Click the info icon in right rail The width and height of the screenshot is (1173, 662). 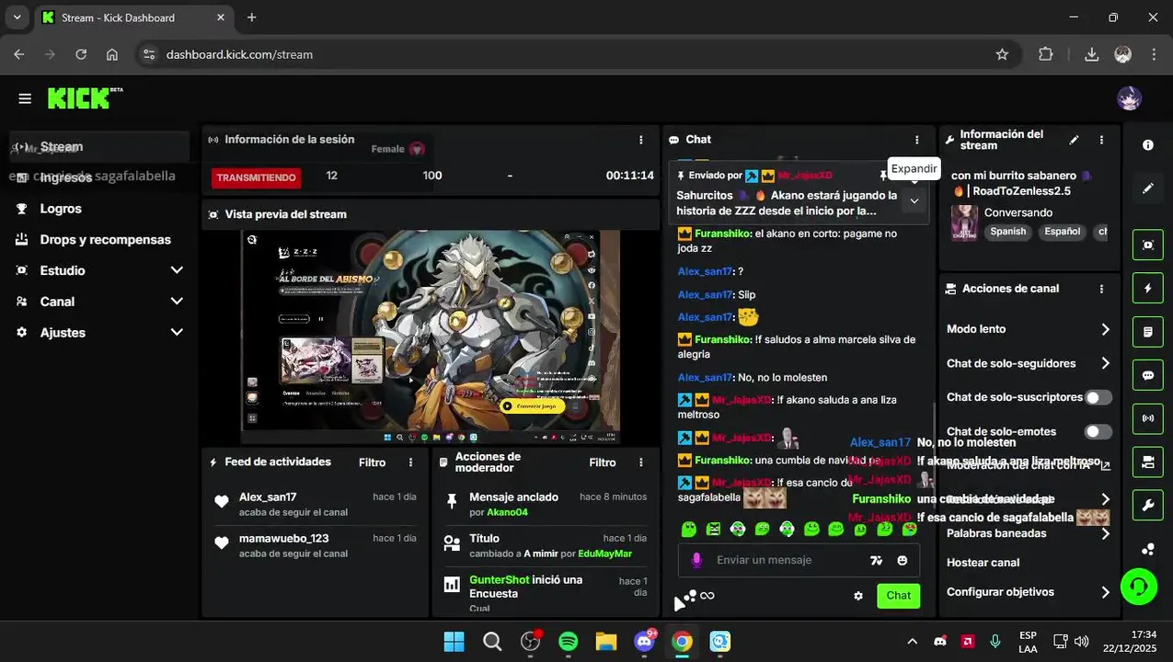pos(1148,145)
